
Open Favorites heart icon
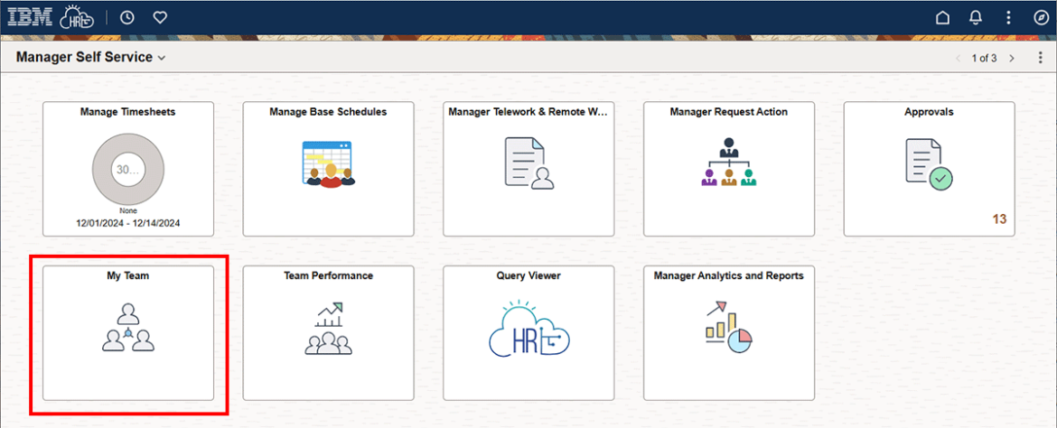tap(160, 17)
